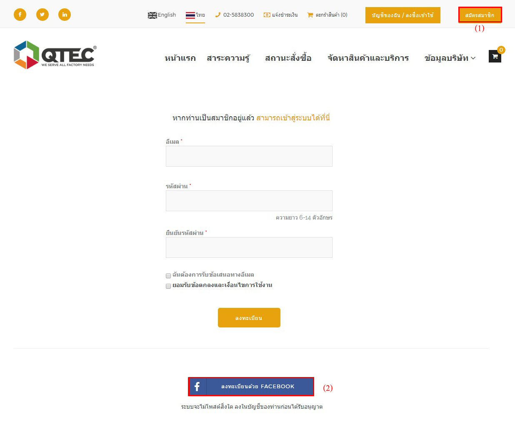Image resolution: width=515 pixels, height=422 pixels.
Task: Open สถานะสั่งซื้อ menu item
Action: pos(288,58)
